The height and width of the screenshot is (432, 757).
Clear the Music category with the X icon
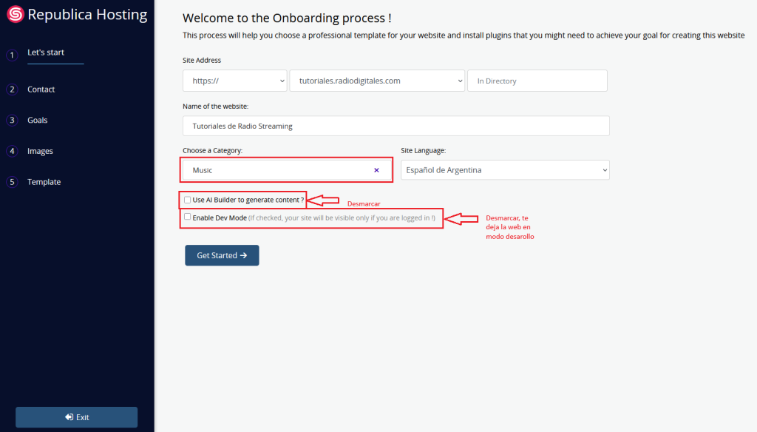pos(376,170)
